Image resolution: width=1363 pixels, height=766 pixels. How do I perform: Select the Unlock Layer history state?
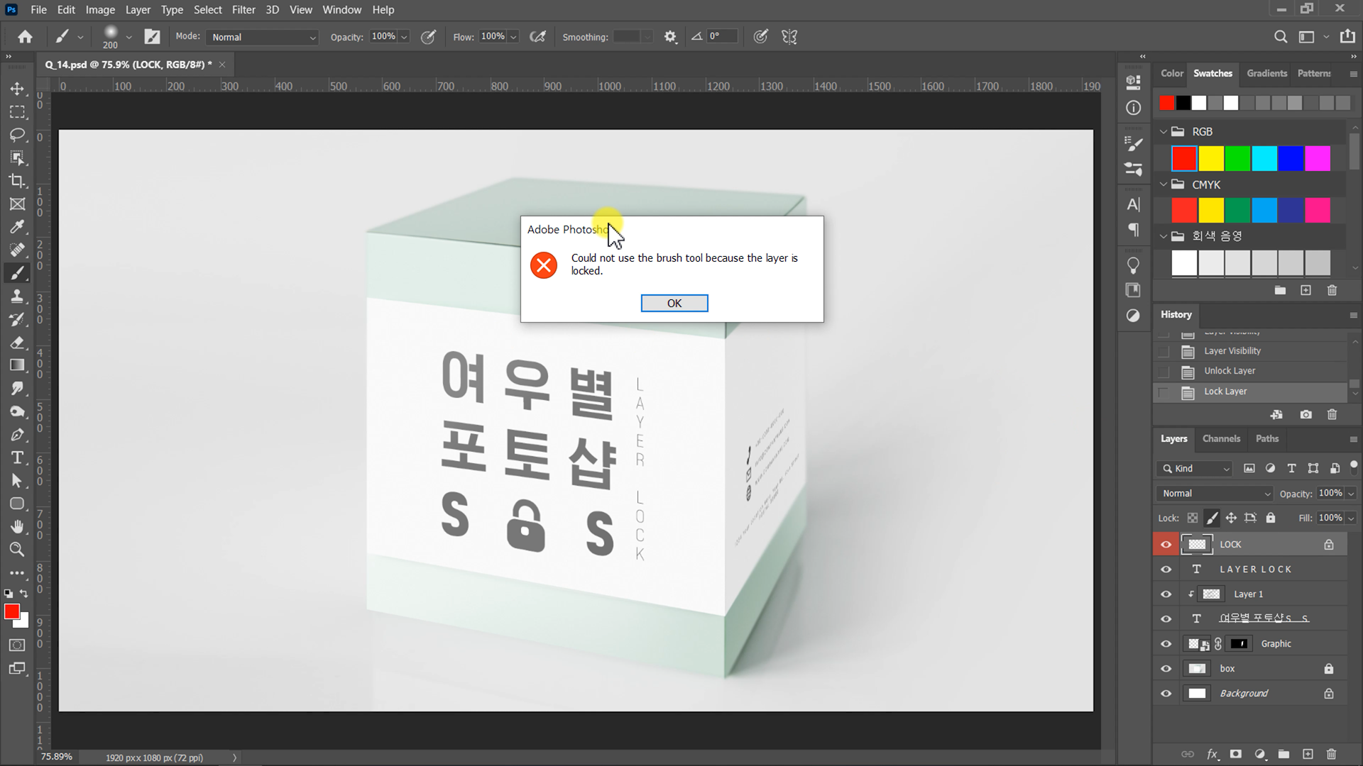tap(1230, 371)
